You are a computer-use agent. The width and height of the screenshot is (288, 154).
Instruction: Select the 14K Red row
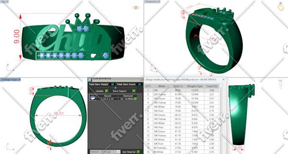[x=182, y=127]
